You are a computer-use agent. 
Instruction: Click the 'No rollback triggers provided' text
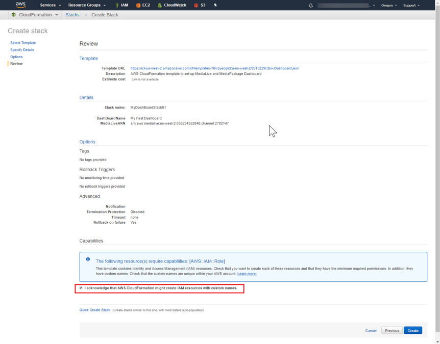(x=102, y=187)
